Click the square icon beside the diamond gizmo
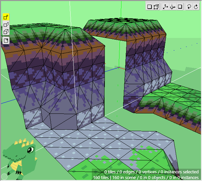This screenshot has width=202, height=181. (x=180, y=7)
